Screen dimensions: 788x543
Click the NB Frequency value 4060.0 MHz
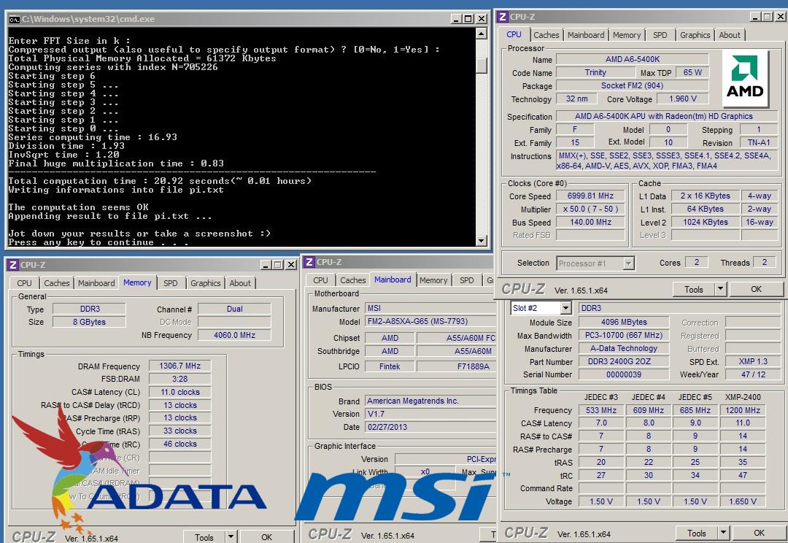point(234,335)
